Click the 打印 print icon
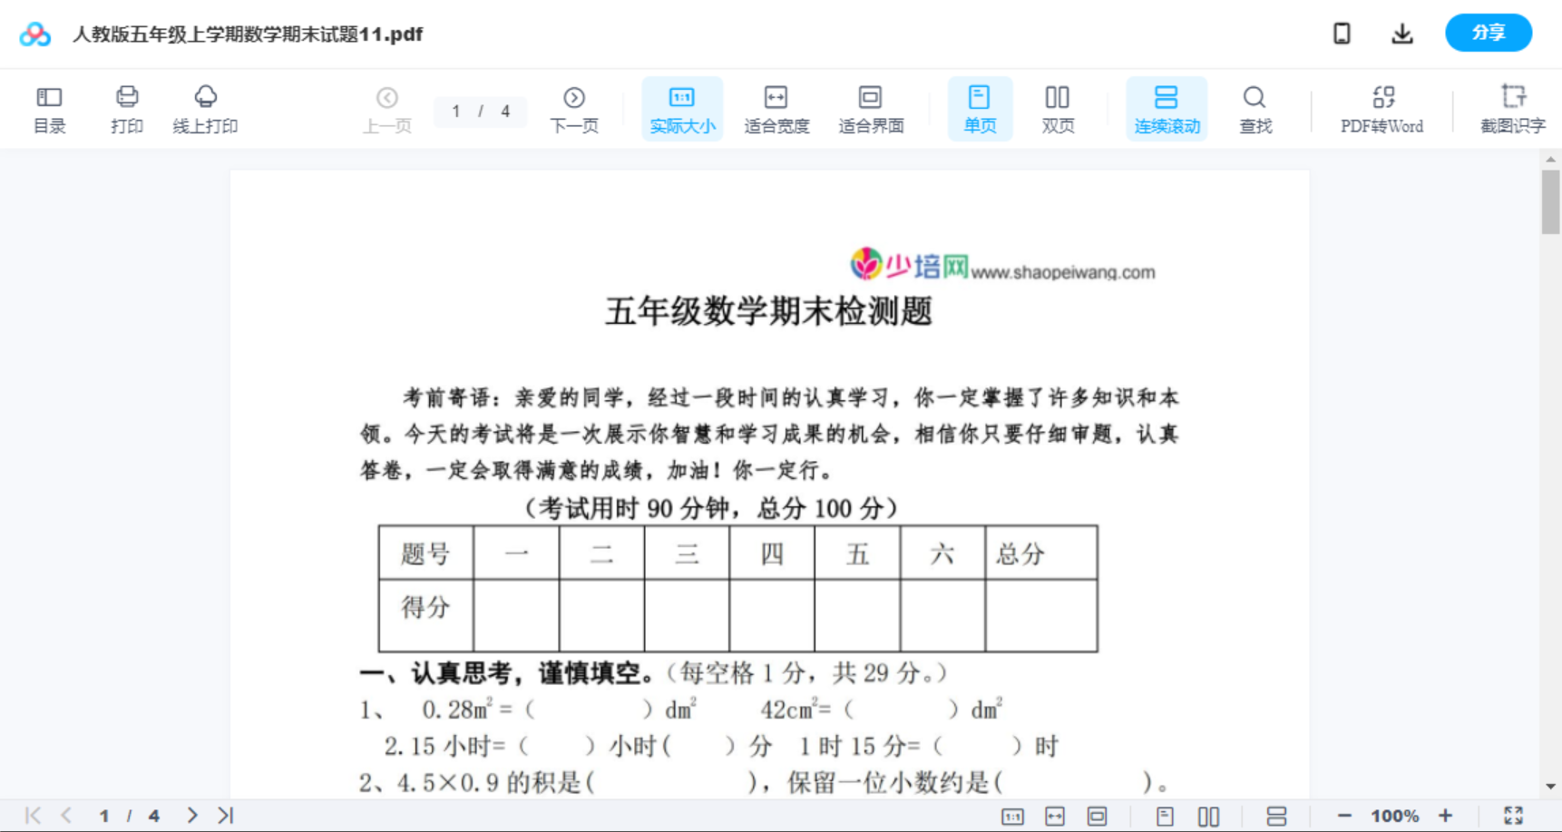The width and height of the screenshot is (1562, 832). 126,108
